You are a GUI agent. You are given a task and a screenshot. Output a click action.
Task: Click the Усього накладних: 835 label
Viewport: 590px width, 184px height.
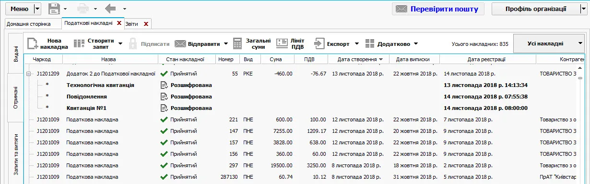(480, 43)
